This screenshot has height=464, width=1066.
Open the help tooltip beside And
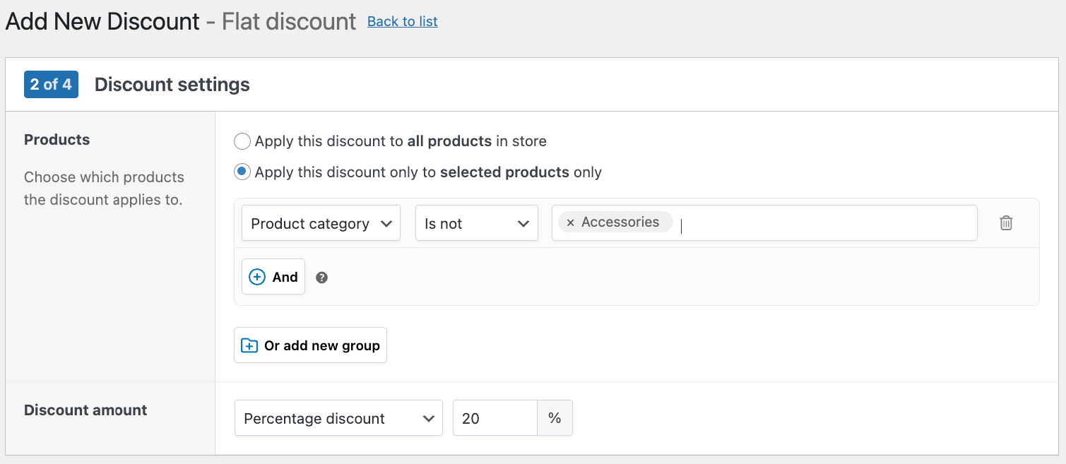321,278
